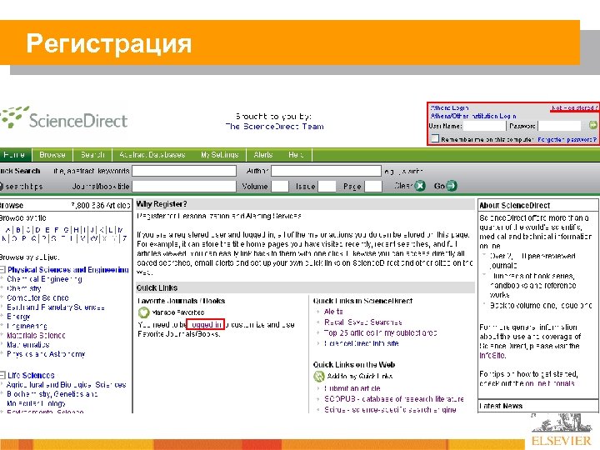Open Recall Saved Searches link
This screenshot has width=600, height=450.
pos(362,322)
